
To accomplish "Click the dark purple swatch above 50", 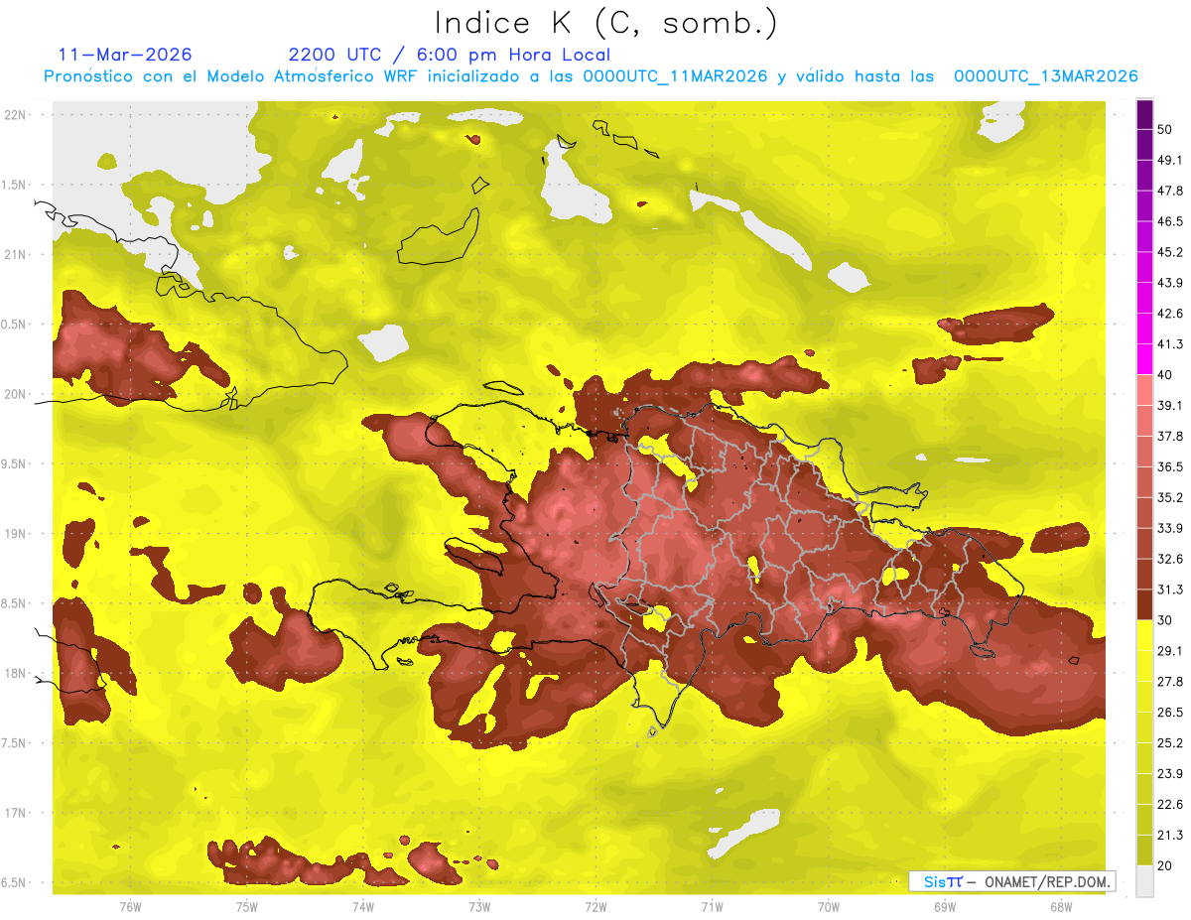I will click(1144, 114).
